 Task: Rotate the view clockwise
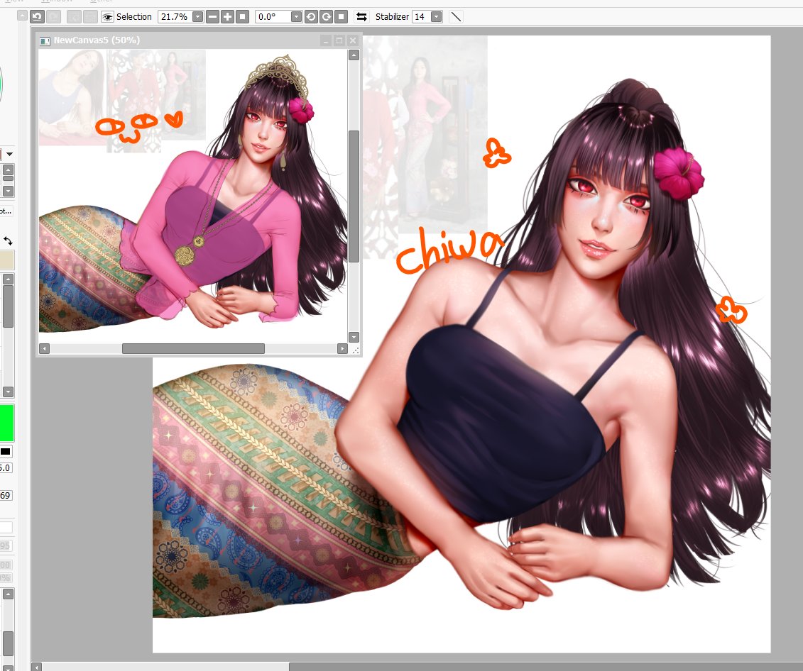[x=326, y=17]
